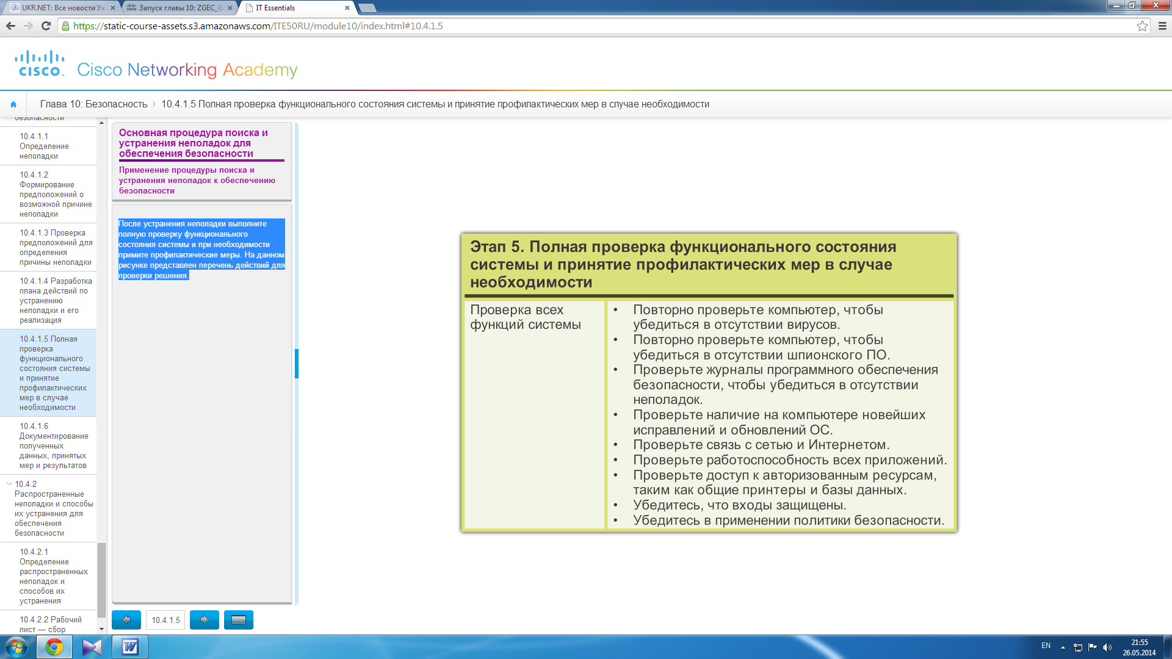The image size is (1172, 659).
Task: Click the browser back arrow
Action: 10,26
